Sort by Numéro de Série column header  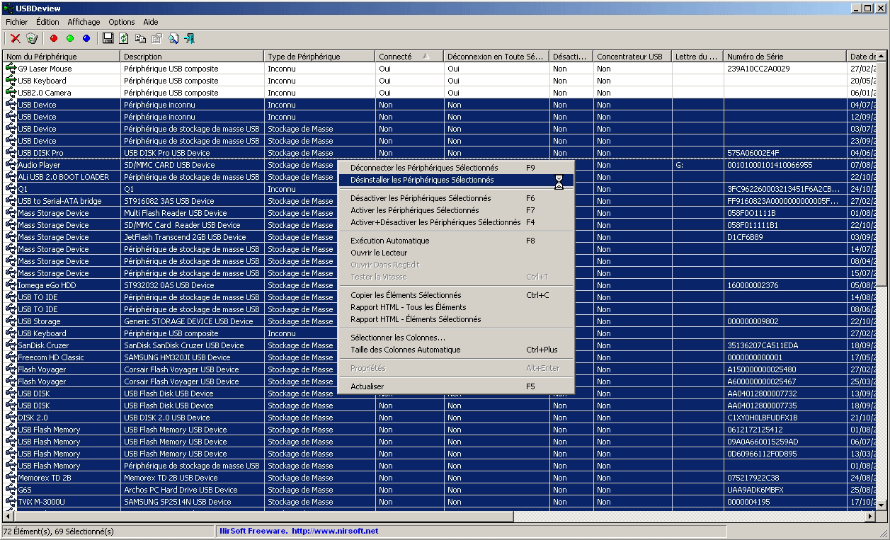pos(785,57)
